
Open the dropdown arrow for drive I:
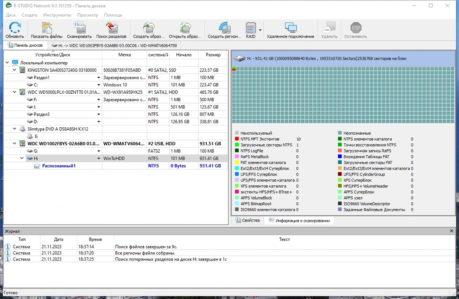click(99, 107)
